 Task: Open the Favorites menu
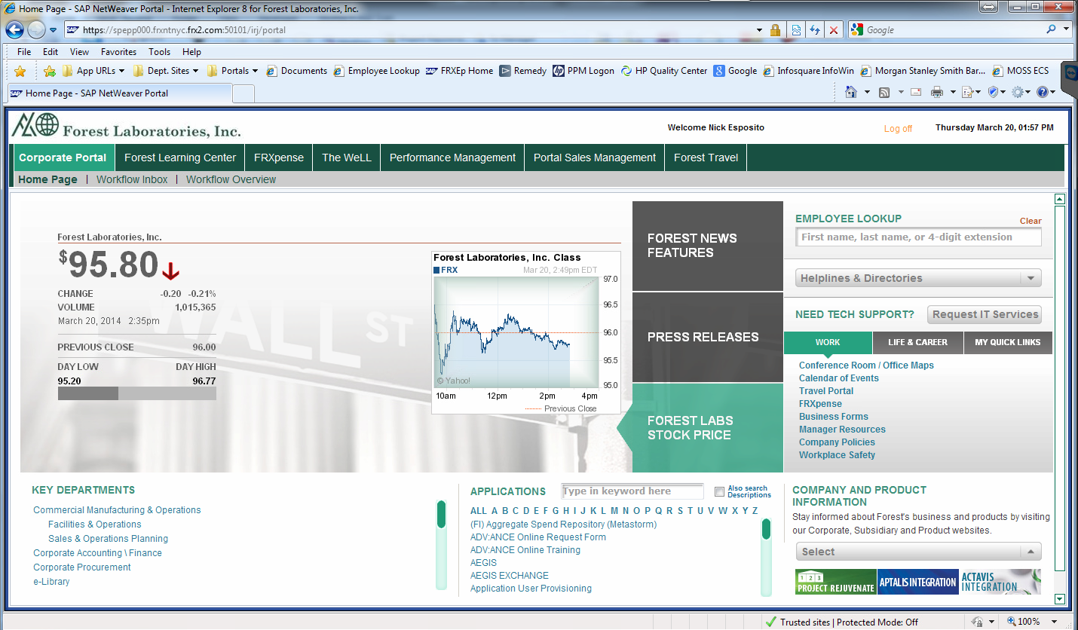[118, 52]
